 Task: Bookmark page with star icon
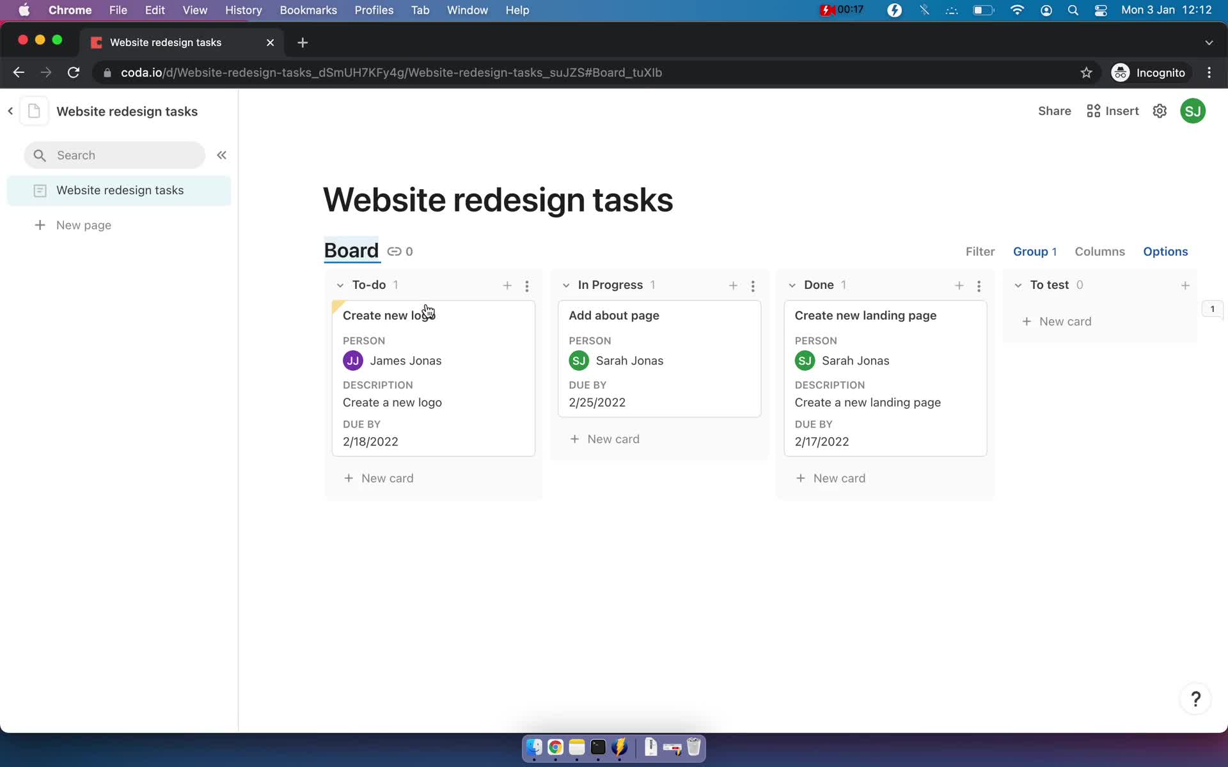1086,73
